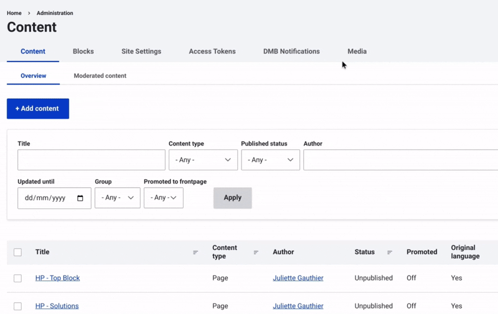498x314 pixels.
Task: Check the HP - Top Block row checkbox
Action: pyautogui.click(x=17, y=279)
